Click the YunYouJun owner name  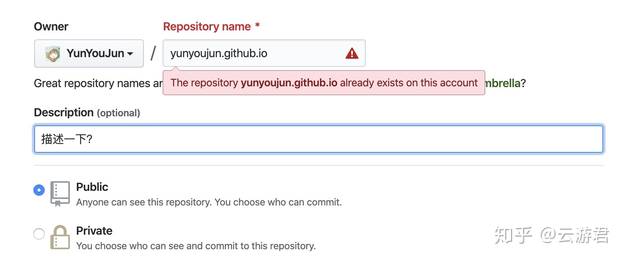click(95, 53)
